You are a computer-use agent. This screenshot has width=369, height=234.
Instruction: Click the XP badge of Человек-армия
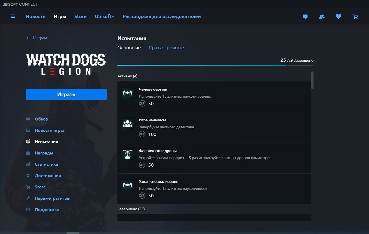tap(142, 104)
